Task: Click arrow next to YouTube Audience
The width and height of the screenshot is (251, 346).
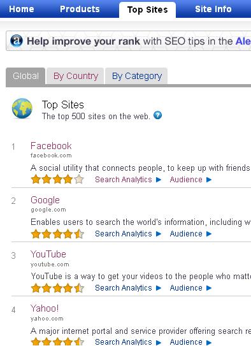Action: click(x=209, y=288)
